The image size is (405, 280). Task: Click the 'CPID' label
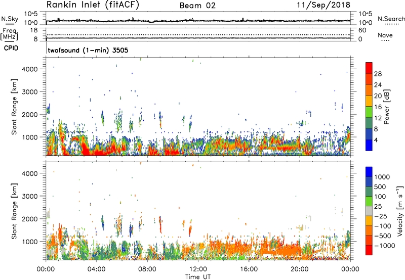click(x=11, y=48)
